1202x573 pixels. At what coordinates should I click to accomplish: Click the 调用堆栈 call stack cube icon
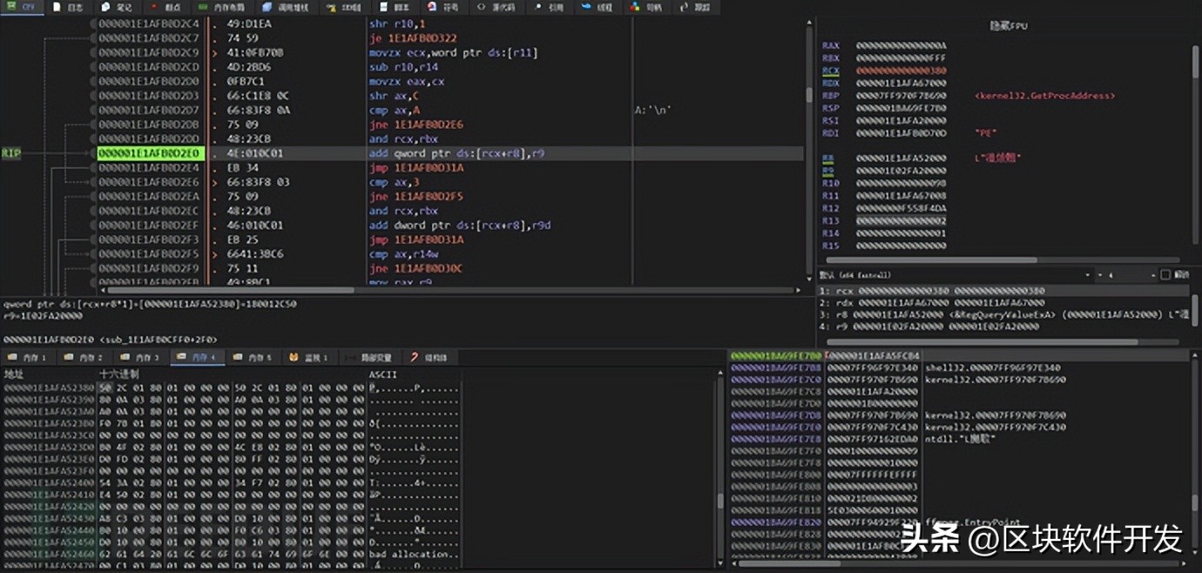coord(266,7)
